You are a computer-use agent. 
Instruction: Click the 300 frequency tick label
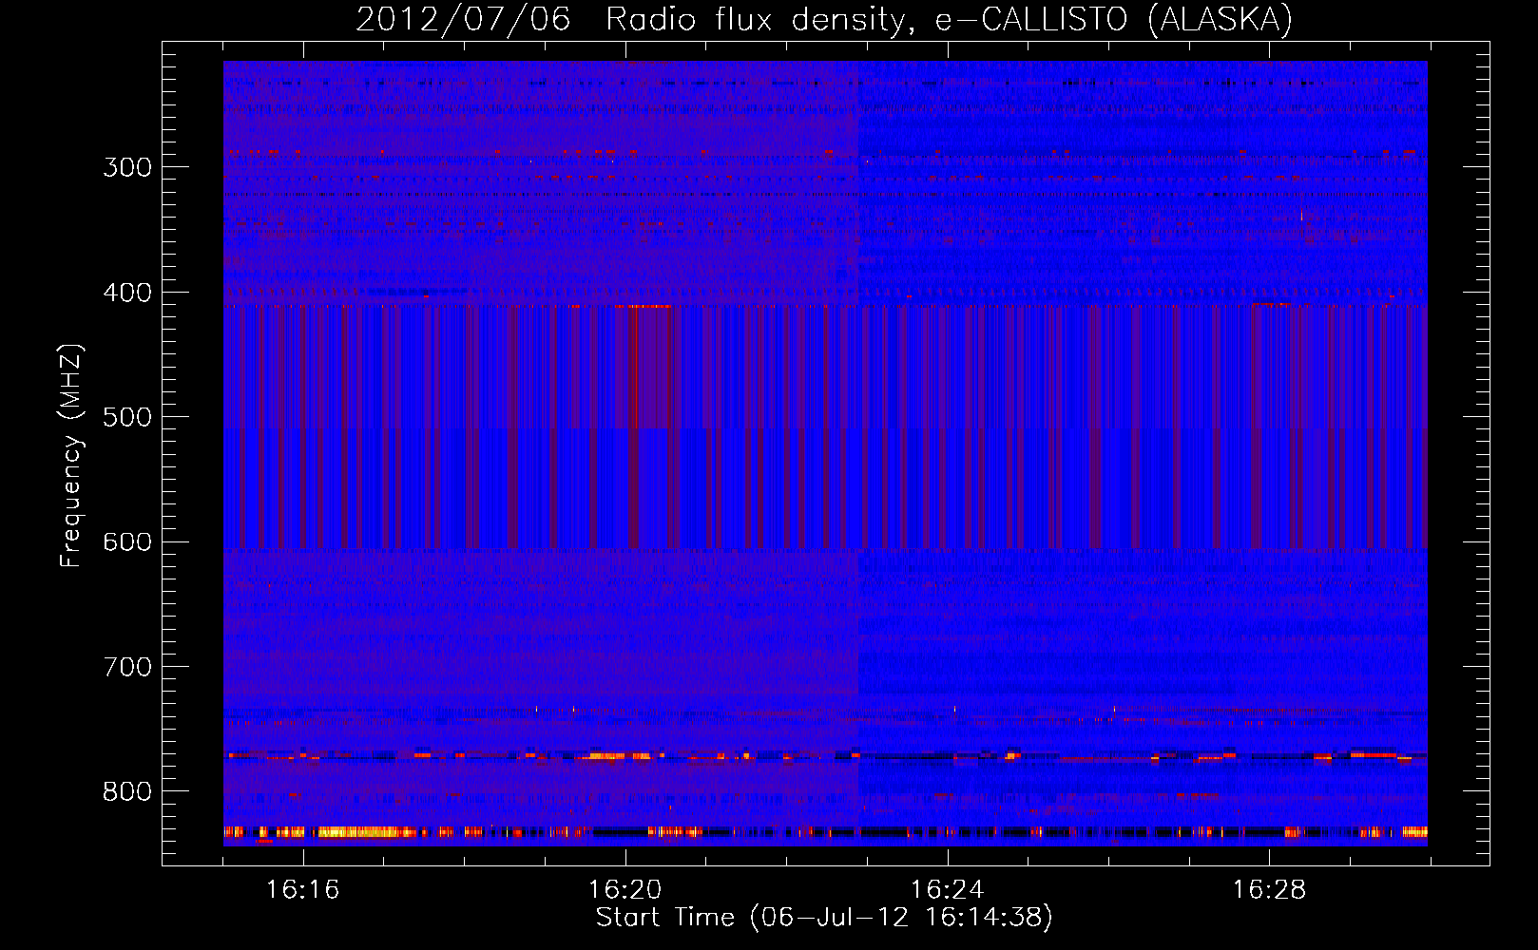[x=127, y=167]
